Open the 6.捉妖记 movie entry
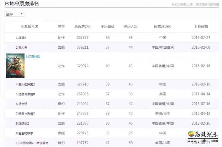Viewport: 222px width, 147px height. [x=21, y=104]
